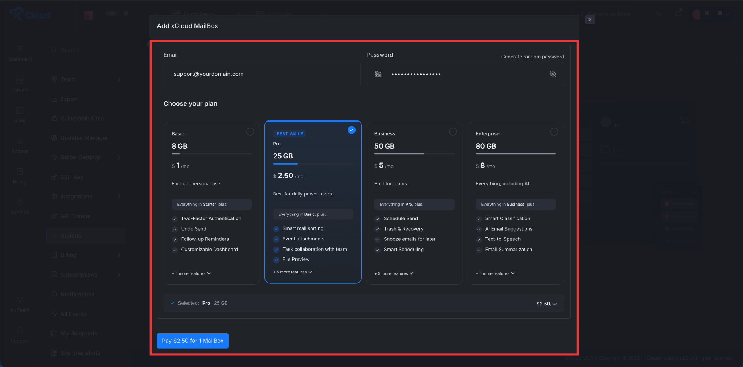The image size is (743, 367).
Task: Toggle password visibility eye icon
Action: pyautogui.click(x=553, y=74)
